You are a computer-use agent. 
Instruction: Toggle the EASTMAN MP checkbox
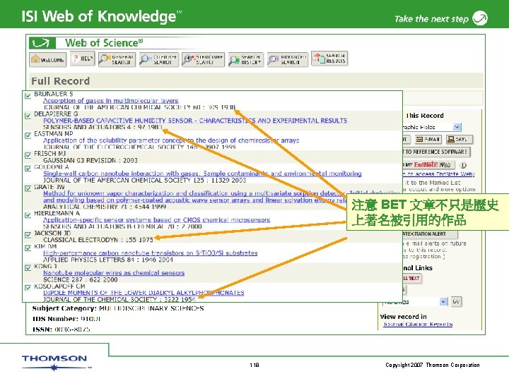tap(28, 135)
